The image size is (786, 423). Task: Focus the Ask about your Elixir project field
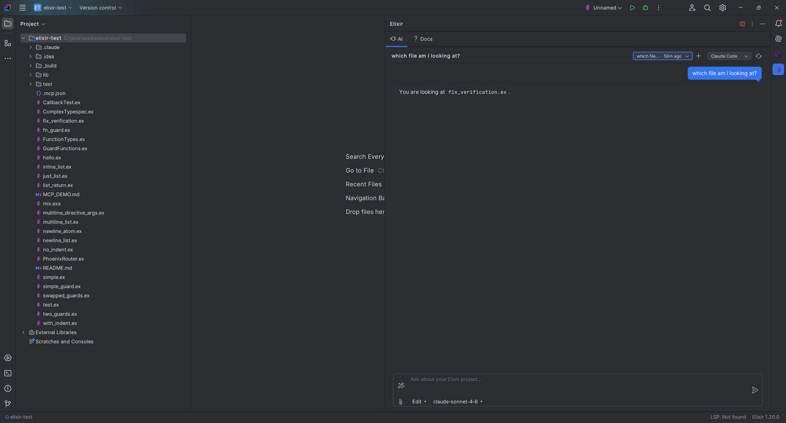578,380
